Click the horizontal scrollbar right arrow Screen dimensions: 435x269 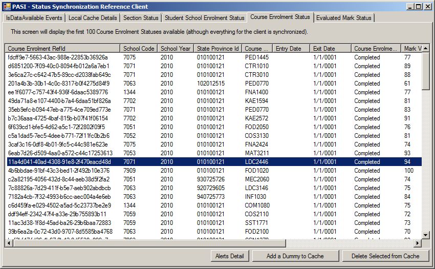point(417,243)
